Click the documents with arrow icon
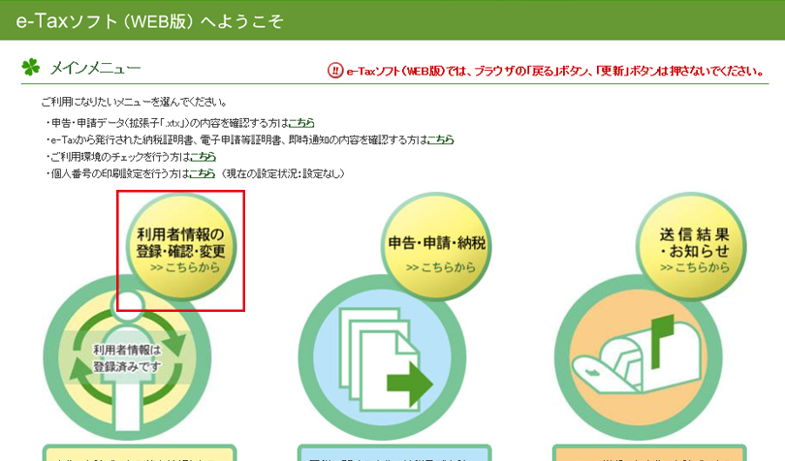Screen dimensions: 785x461 [383, 358]
